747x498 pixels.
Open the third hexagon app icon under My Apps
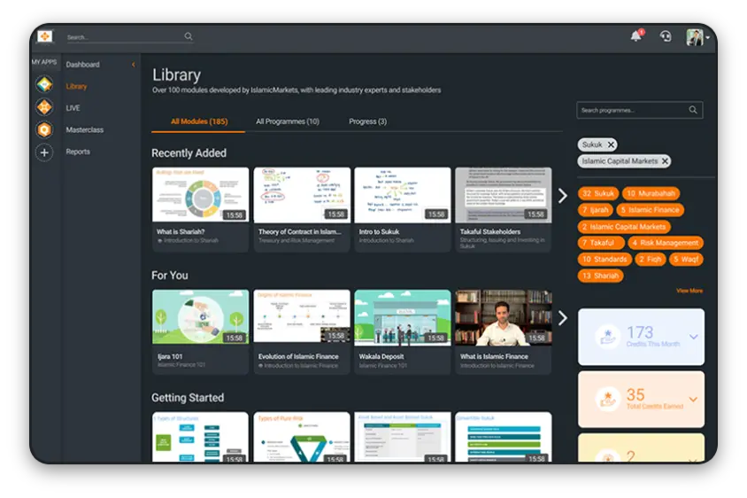tap(44, 129)
